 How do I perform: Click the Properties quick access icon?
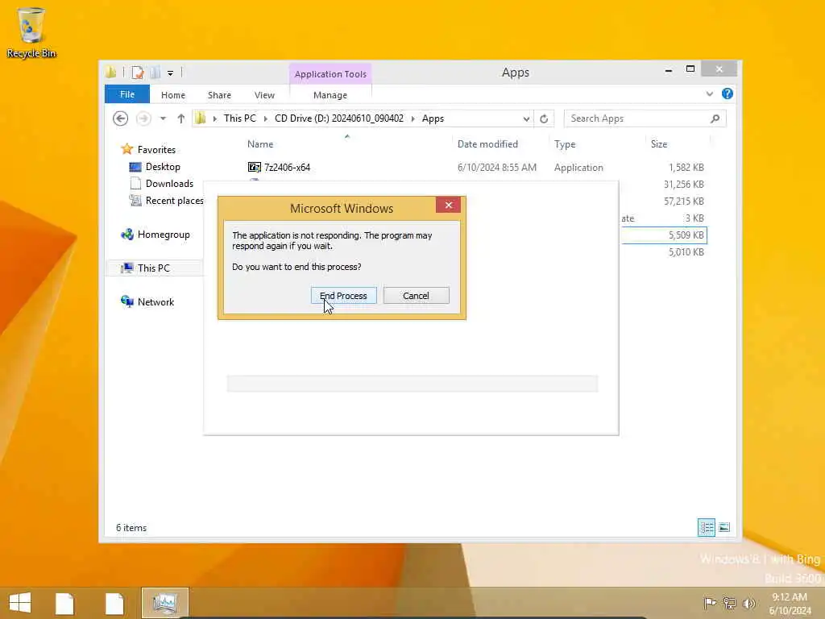(x=137, y=72)
